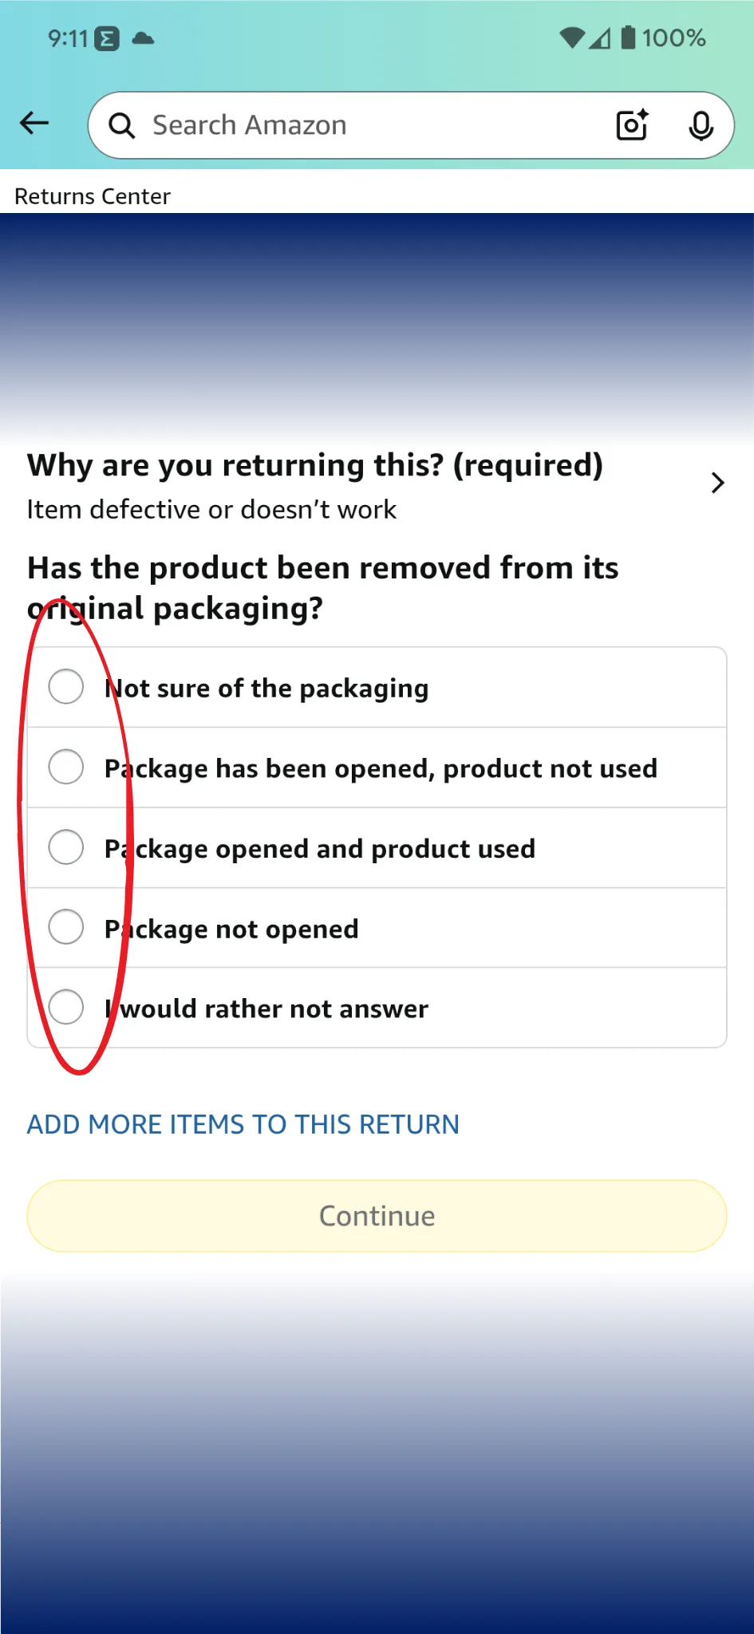
Task: Tap "Item defective or doesn't work" reason
Action: (x=211, y=509)
